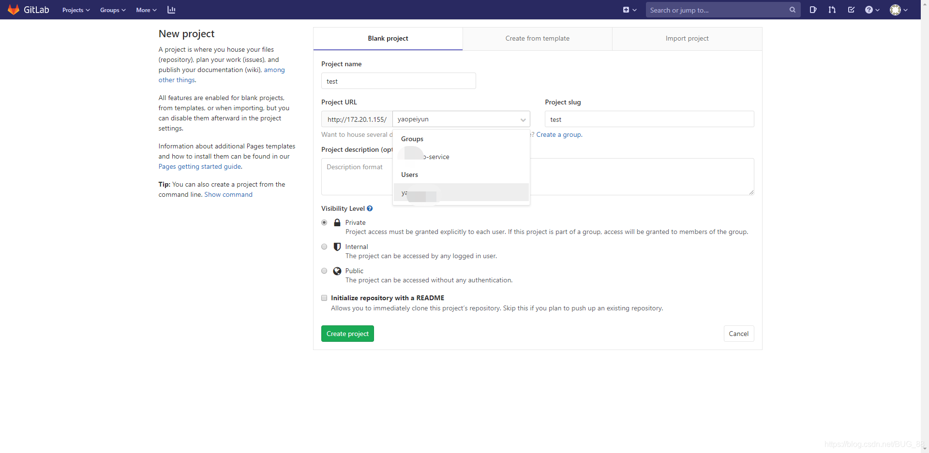Image resolution: width=929 pixels, height=453 pixels.
Task: Click the Show command link
Action: [x=228, y=194]
